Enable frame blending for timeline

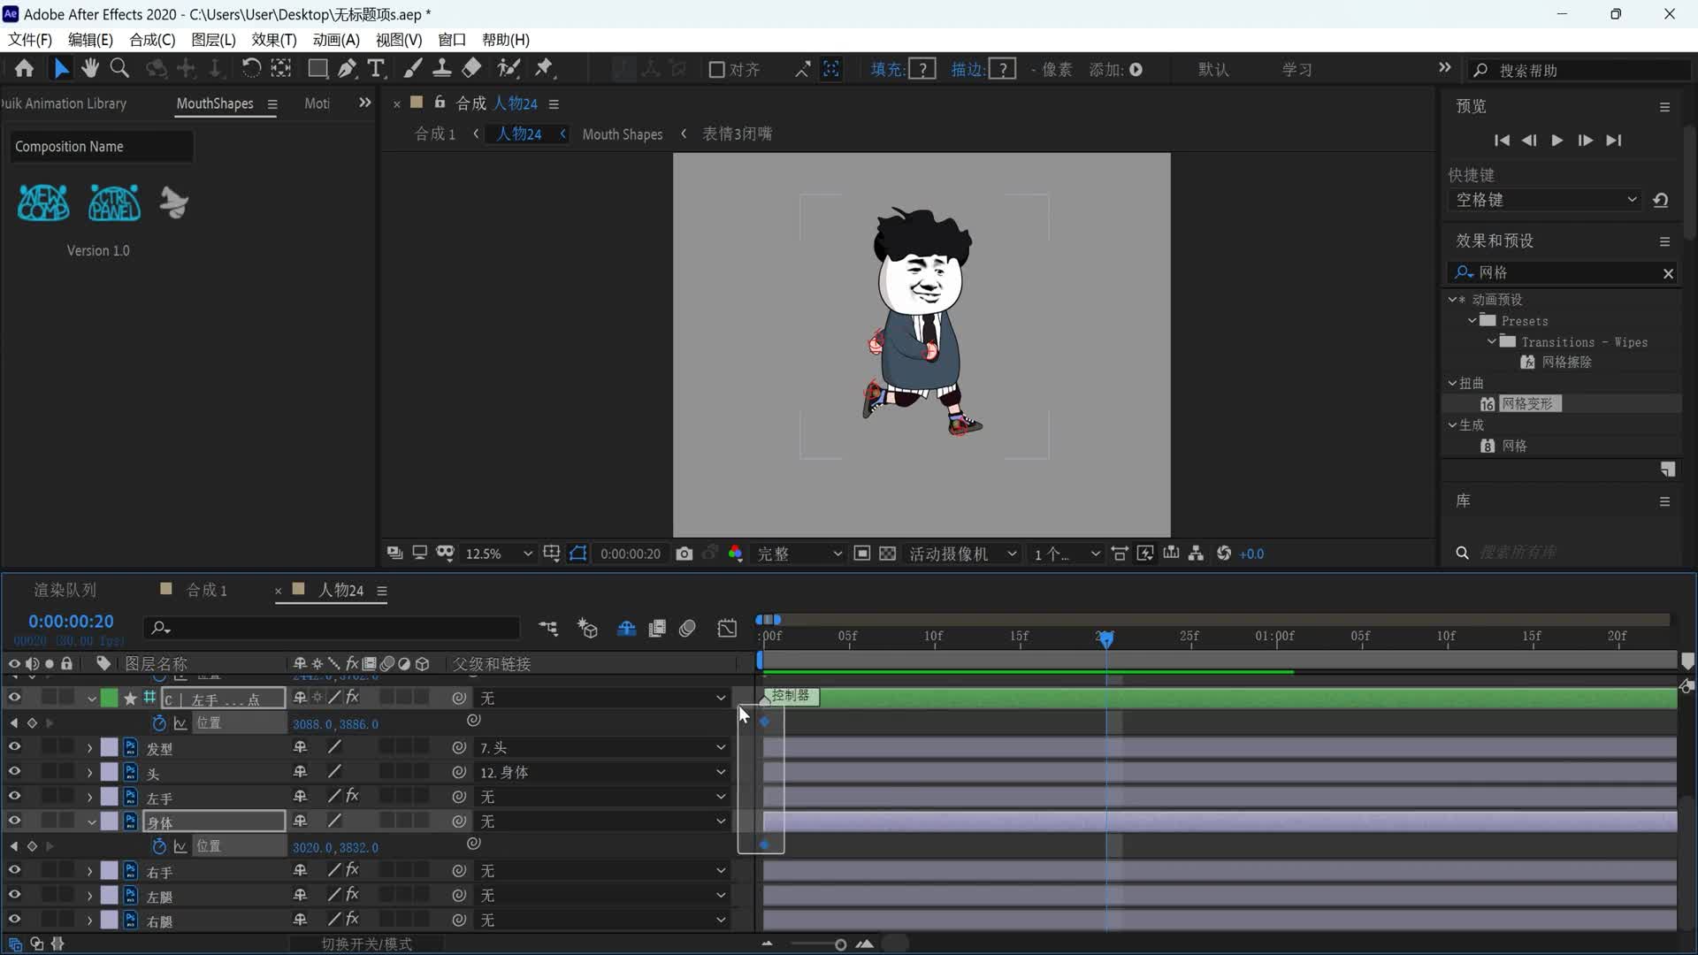pos(657,628)
